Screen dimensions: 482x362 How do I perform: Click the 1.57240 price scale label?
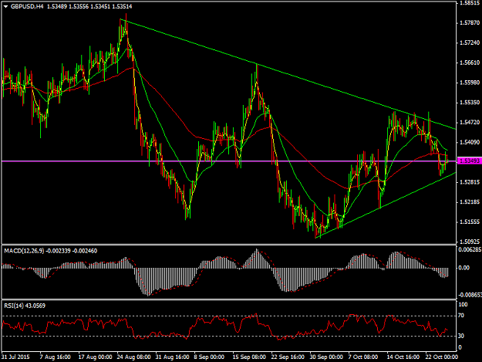pyautogui.click(x=470, y=42)
